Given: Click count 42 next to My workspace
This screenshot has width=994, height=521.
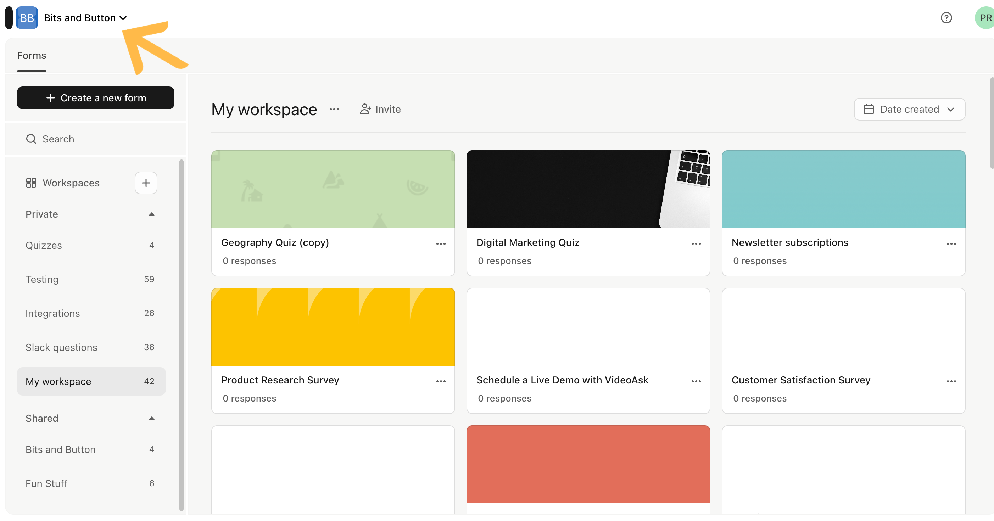Looking at the screenshot, I should pos(149,381).
